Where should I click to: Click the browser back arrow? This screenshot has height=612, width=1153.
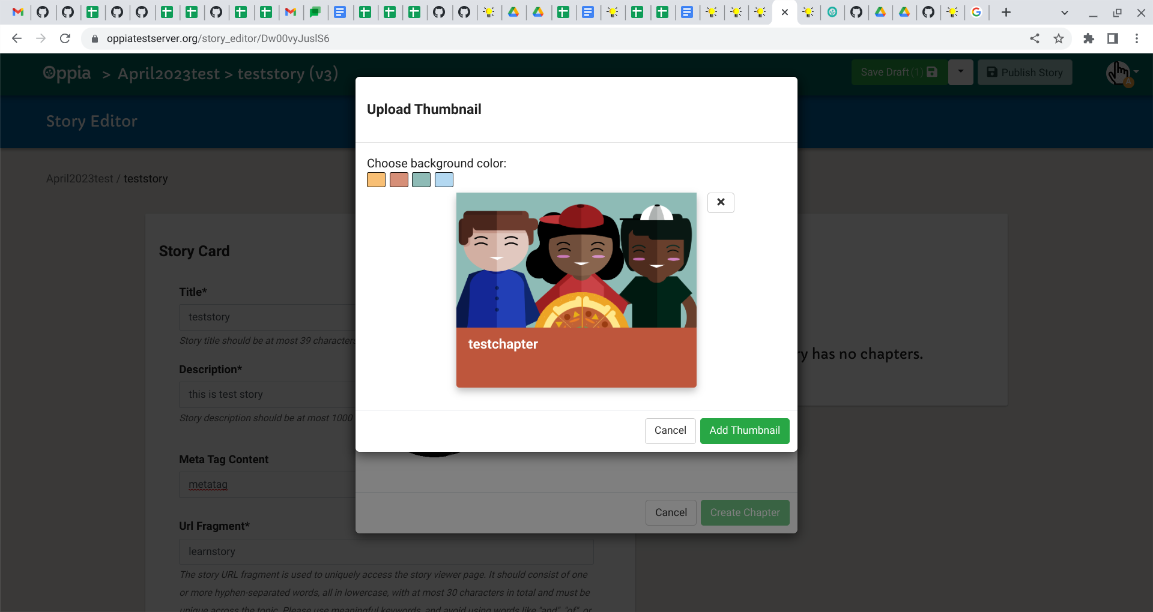click(x=16, y=38)
